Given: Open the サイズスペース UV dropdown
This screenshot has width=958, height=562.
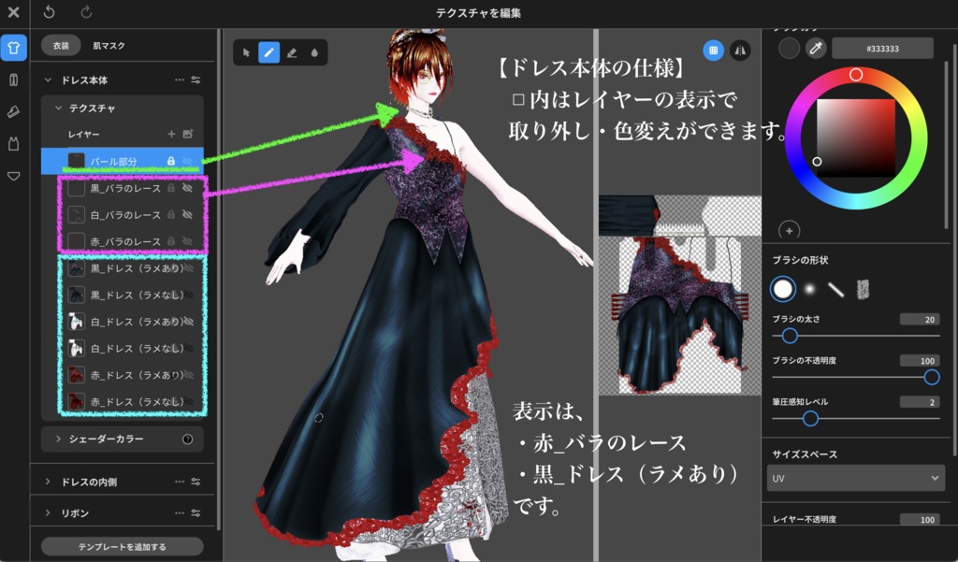Looking at the screenshot, I should [855, 478].
